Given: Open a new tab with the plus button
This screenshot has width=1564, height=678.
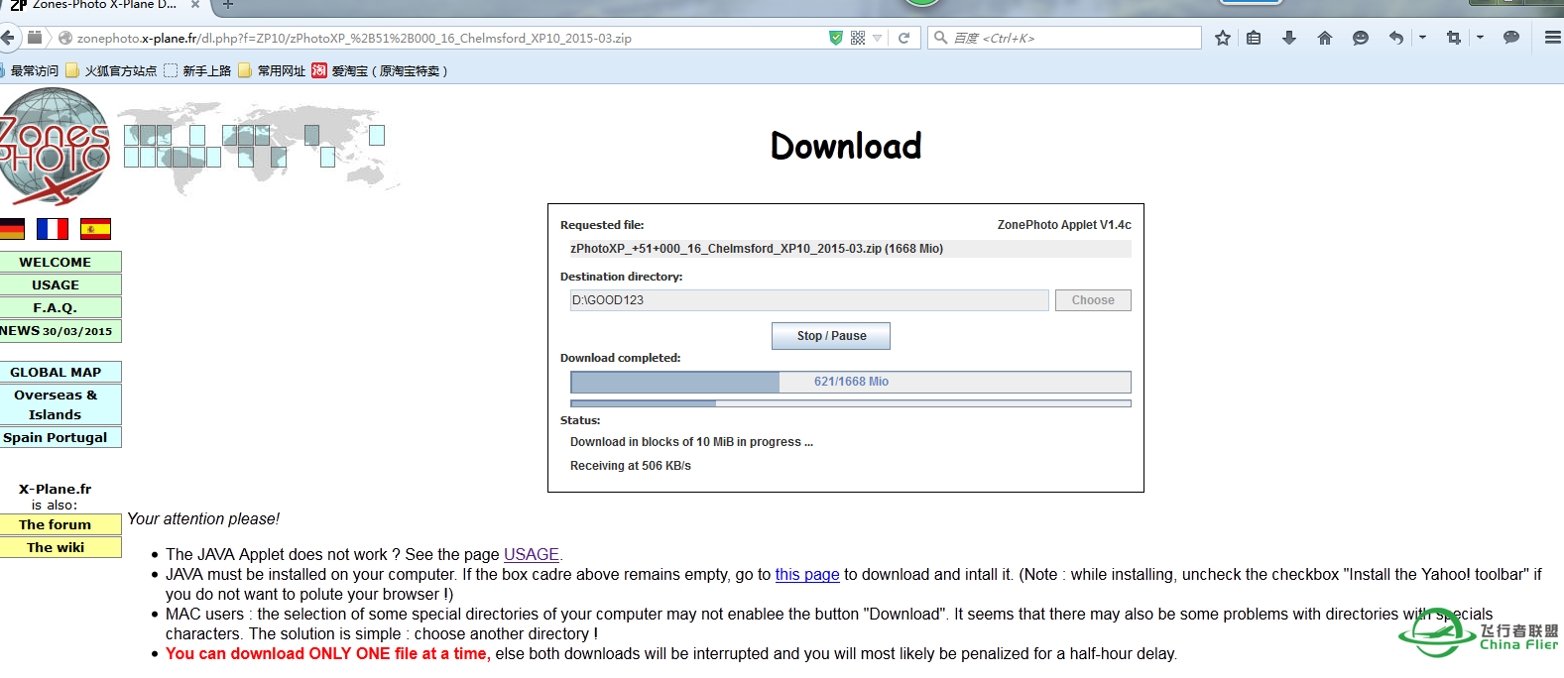Looking at the screenshot, I should coord(227,5).
